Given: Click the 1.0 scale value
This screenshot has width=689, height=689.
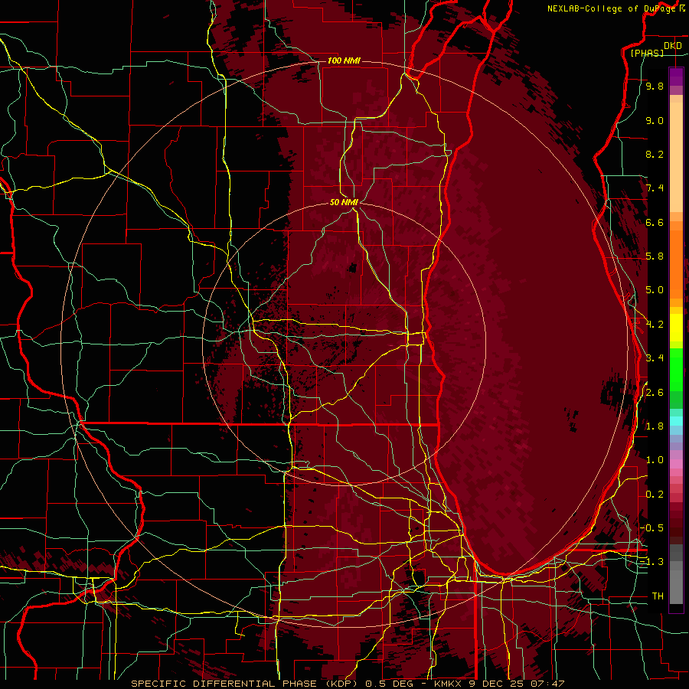Looking at the screenshot, I should pos(655,460).
